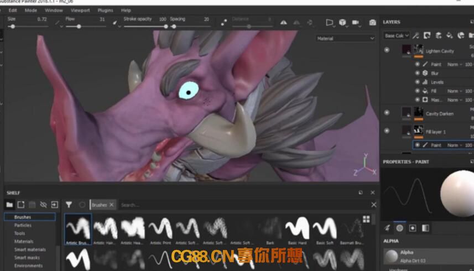This screenshot has width=474, height=271.
Task: Click the add effect wand icon in Layers
Action: click(x=416, y=35)
